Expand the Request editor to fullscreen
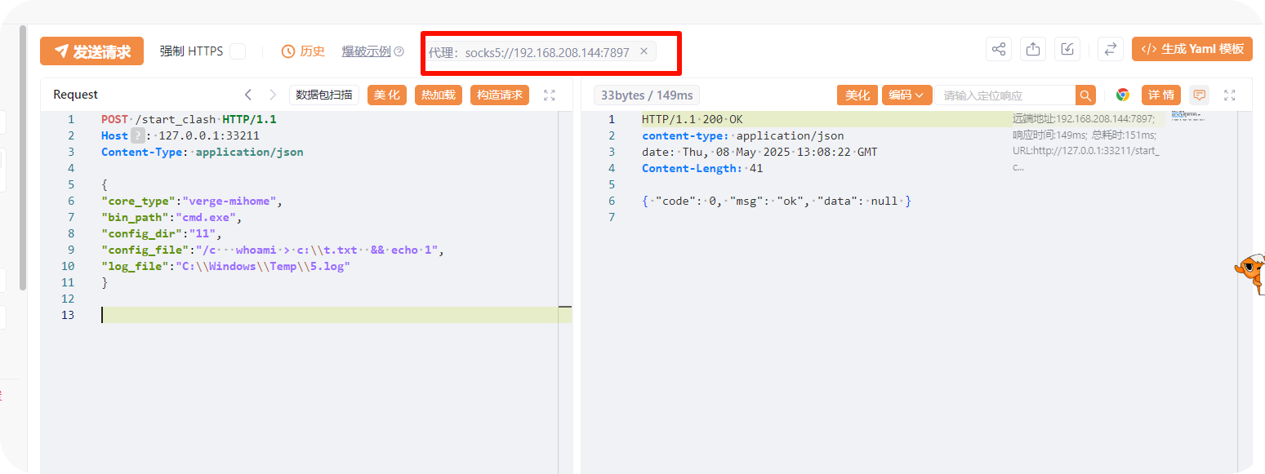The height and width of the screenshot is (474, 1265). (550, 95)
